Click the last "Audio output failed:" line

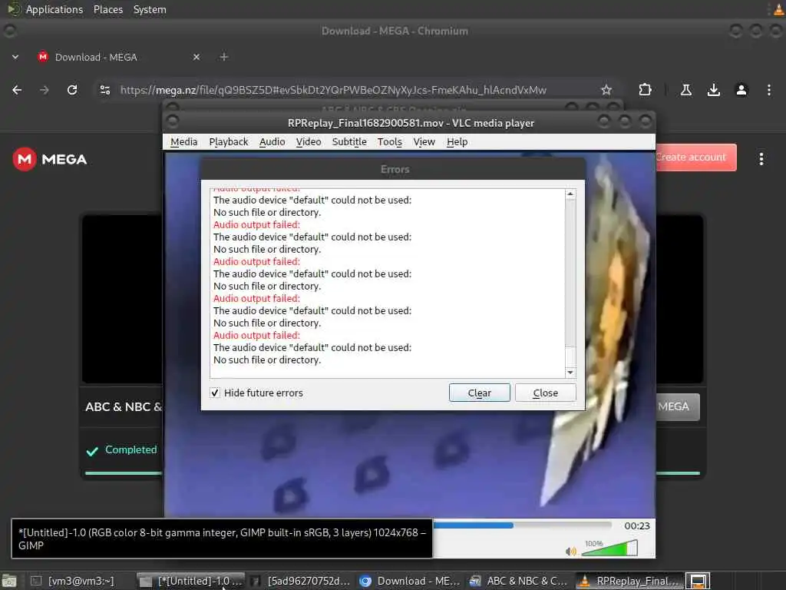tap(256, 335)
